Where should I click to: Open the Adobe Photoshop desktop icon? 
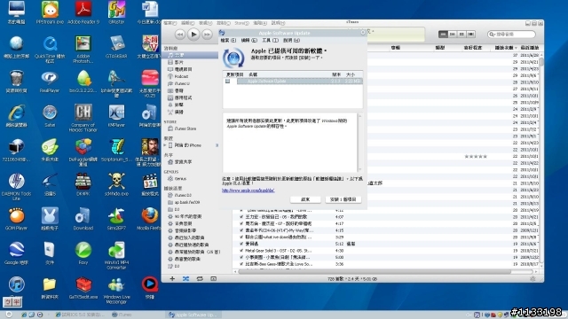click(x=83, y=50)
